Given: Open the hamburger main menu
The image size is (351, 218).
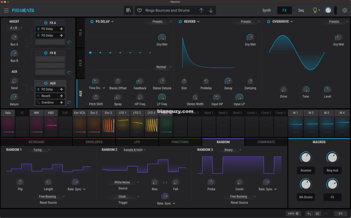Looking at the screenshot, I should [6, 10].
